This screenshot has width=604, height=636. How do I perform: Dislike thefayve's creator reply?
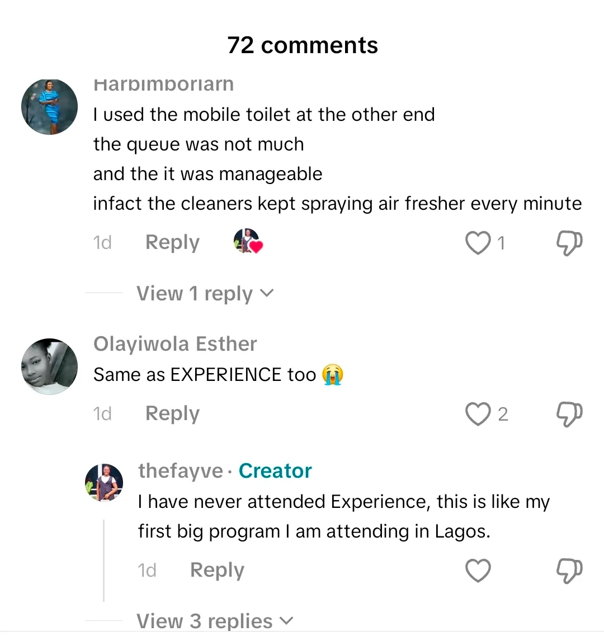[x=569, y=571]
